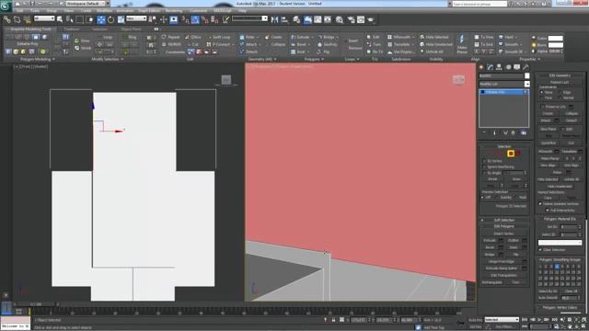
Task: Open the Workspace Default dropdown
Action: point(88,4)
